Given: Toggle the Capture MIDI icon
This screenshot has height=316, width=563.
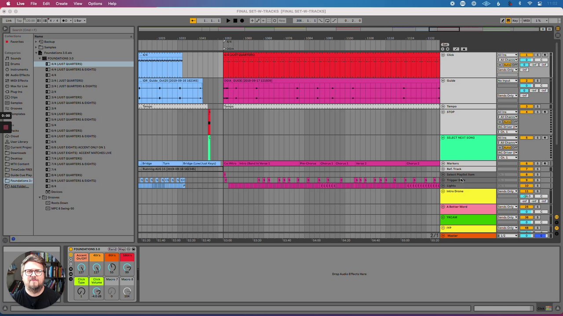Looking at the screenshot, I should [x=269, y=21].
